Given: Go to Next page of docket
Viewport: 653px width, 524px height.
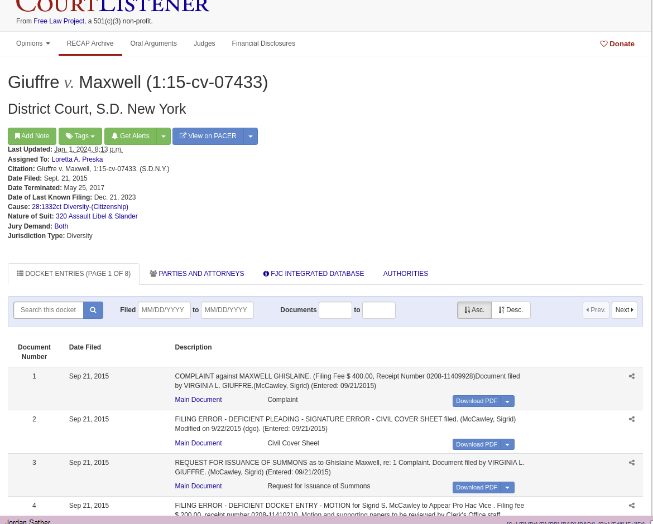Looking at the screenshot, I should (625, 310).
